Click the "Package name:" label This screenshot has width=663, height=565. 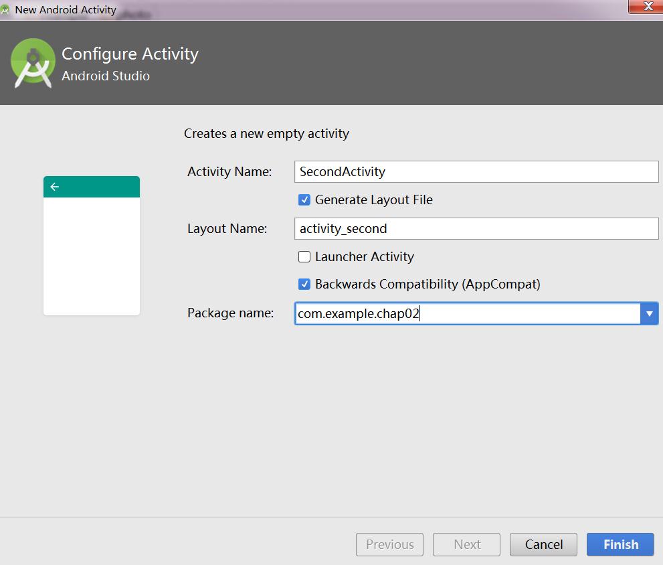click(230, 313)
